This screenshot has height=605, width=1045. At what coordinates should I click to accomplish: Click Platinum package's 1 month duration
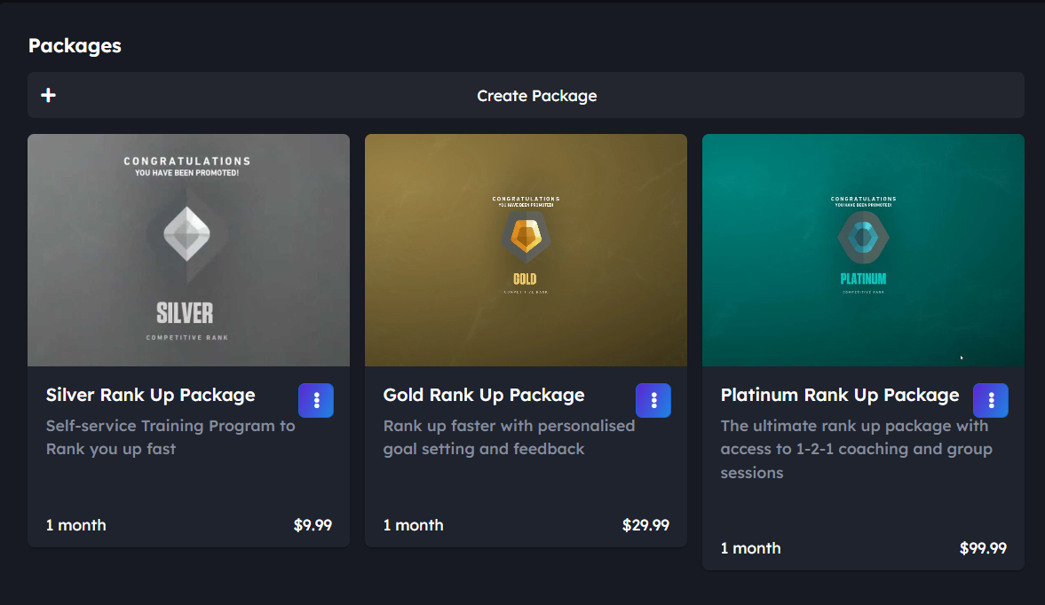[x=751, y=548]
